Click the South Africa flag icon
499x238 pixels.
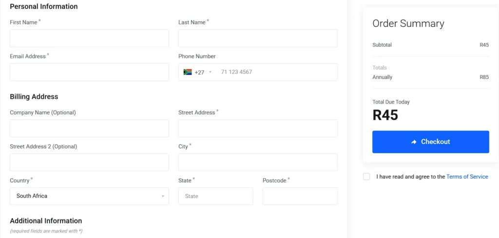tap(188, 72)
